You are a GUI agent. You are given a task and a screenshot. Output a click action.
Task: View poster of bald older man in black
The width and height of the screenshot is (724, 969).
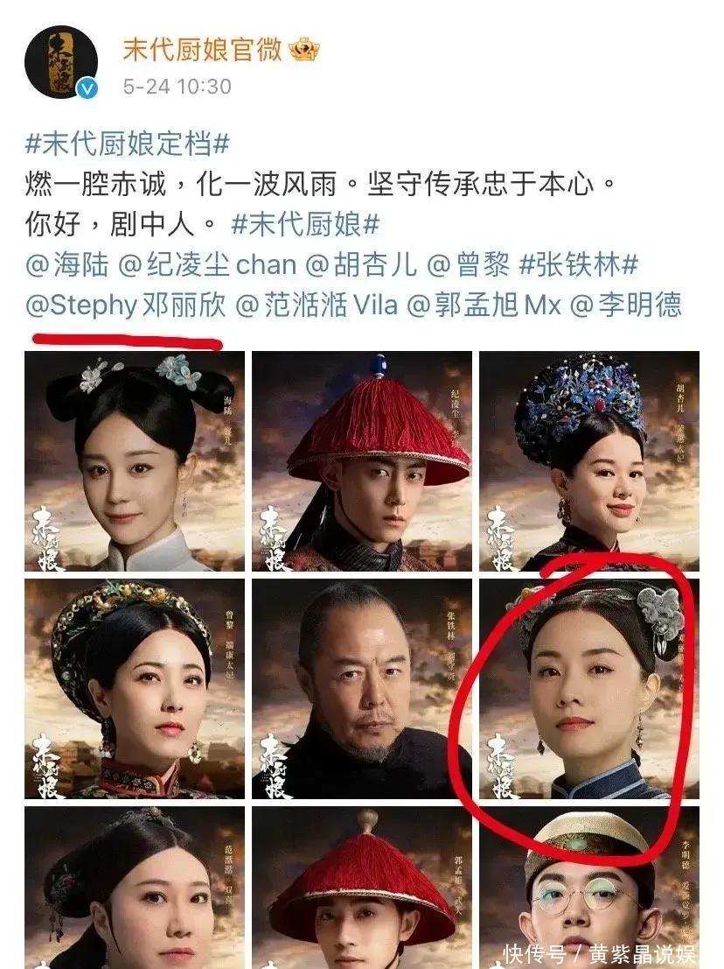362,688
